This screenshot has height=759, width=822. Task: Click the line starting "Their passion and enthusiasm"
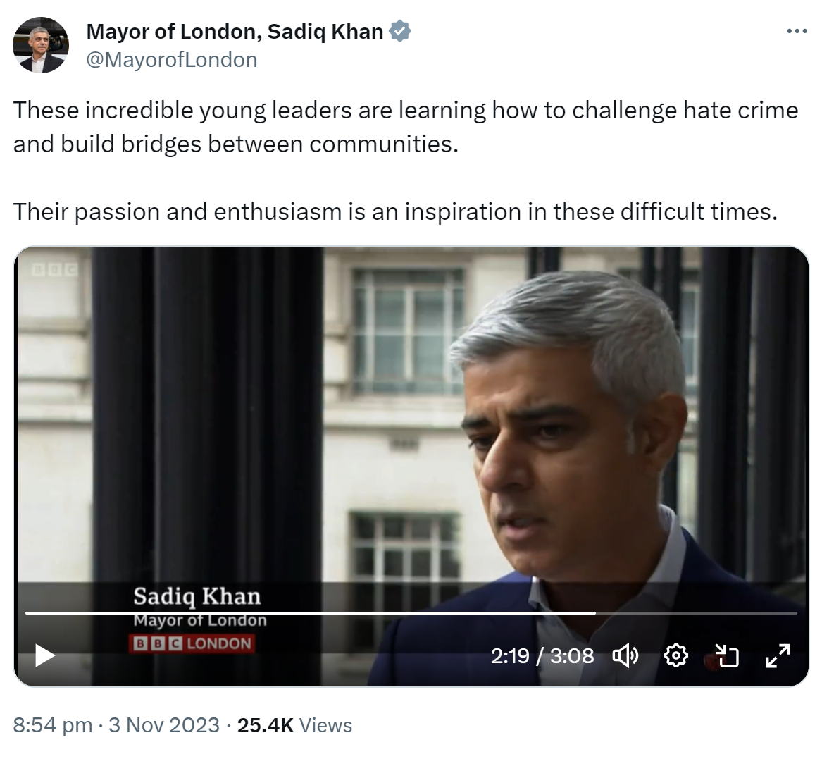(394, 211)
